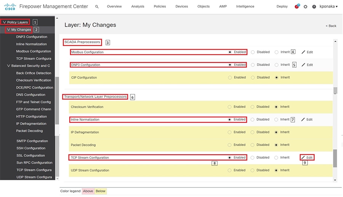Click the Transport/Network Layer Preprocessors heading
The height and width of the screenshot is (197, 343).
[x=95, y=97]
